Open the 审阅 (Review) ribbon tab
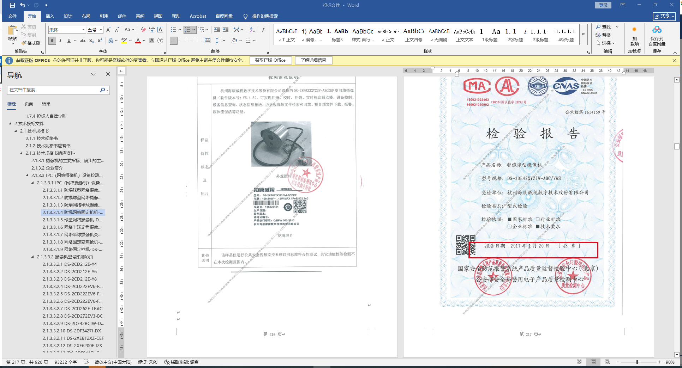The height and width of the screenshot is (368, 682). [x=140, y=16]
